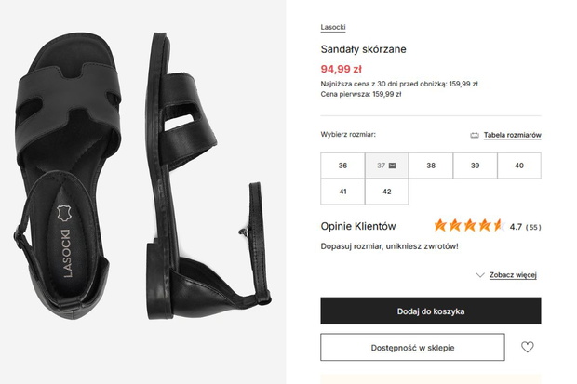This screenshot has height=384, width=577.
Task: Open the Tabela rozmiarów size chart
Action: tap(512, 135)
